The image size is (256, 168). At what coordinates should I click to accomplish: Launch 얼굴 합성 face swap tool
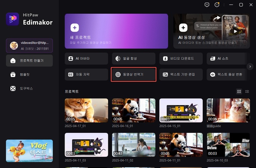(133, 59)
